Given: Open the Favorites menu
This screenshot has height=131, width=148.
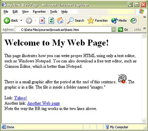Looking at the screenshot, I should [x=39, y=12].
